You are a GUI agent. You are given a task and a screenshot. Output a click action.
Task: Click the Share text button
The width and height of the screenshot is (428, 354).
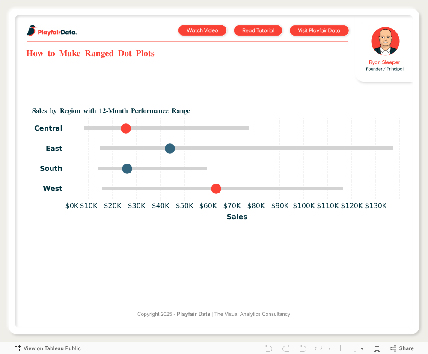[406, 348]
